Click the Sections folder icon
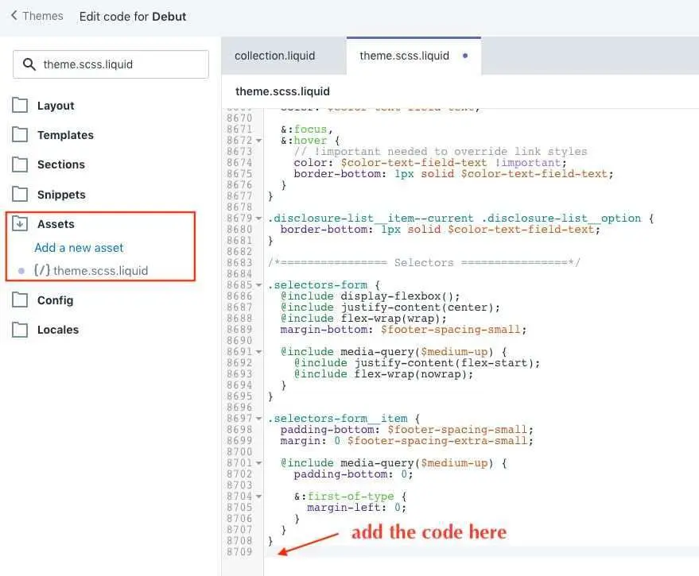 point(20,164)
